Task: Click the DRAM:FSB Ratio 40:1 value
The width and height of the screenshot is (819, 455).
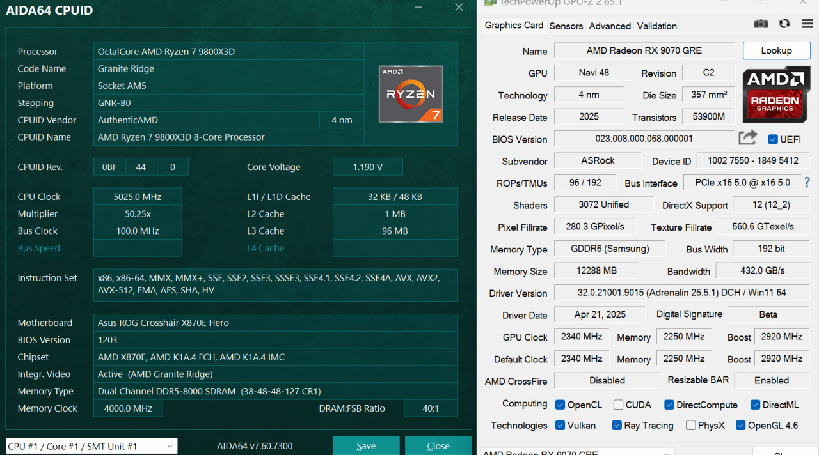Action: point(431,408)
